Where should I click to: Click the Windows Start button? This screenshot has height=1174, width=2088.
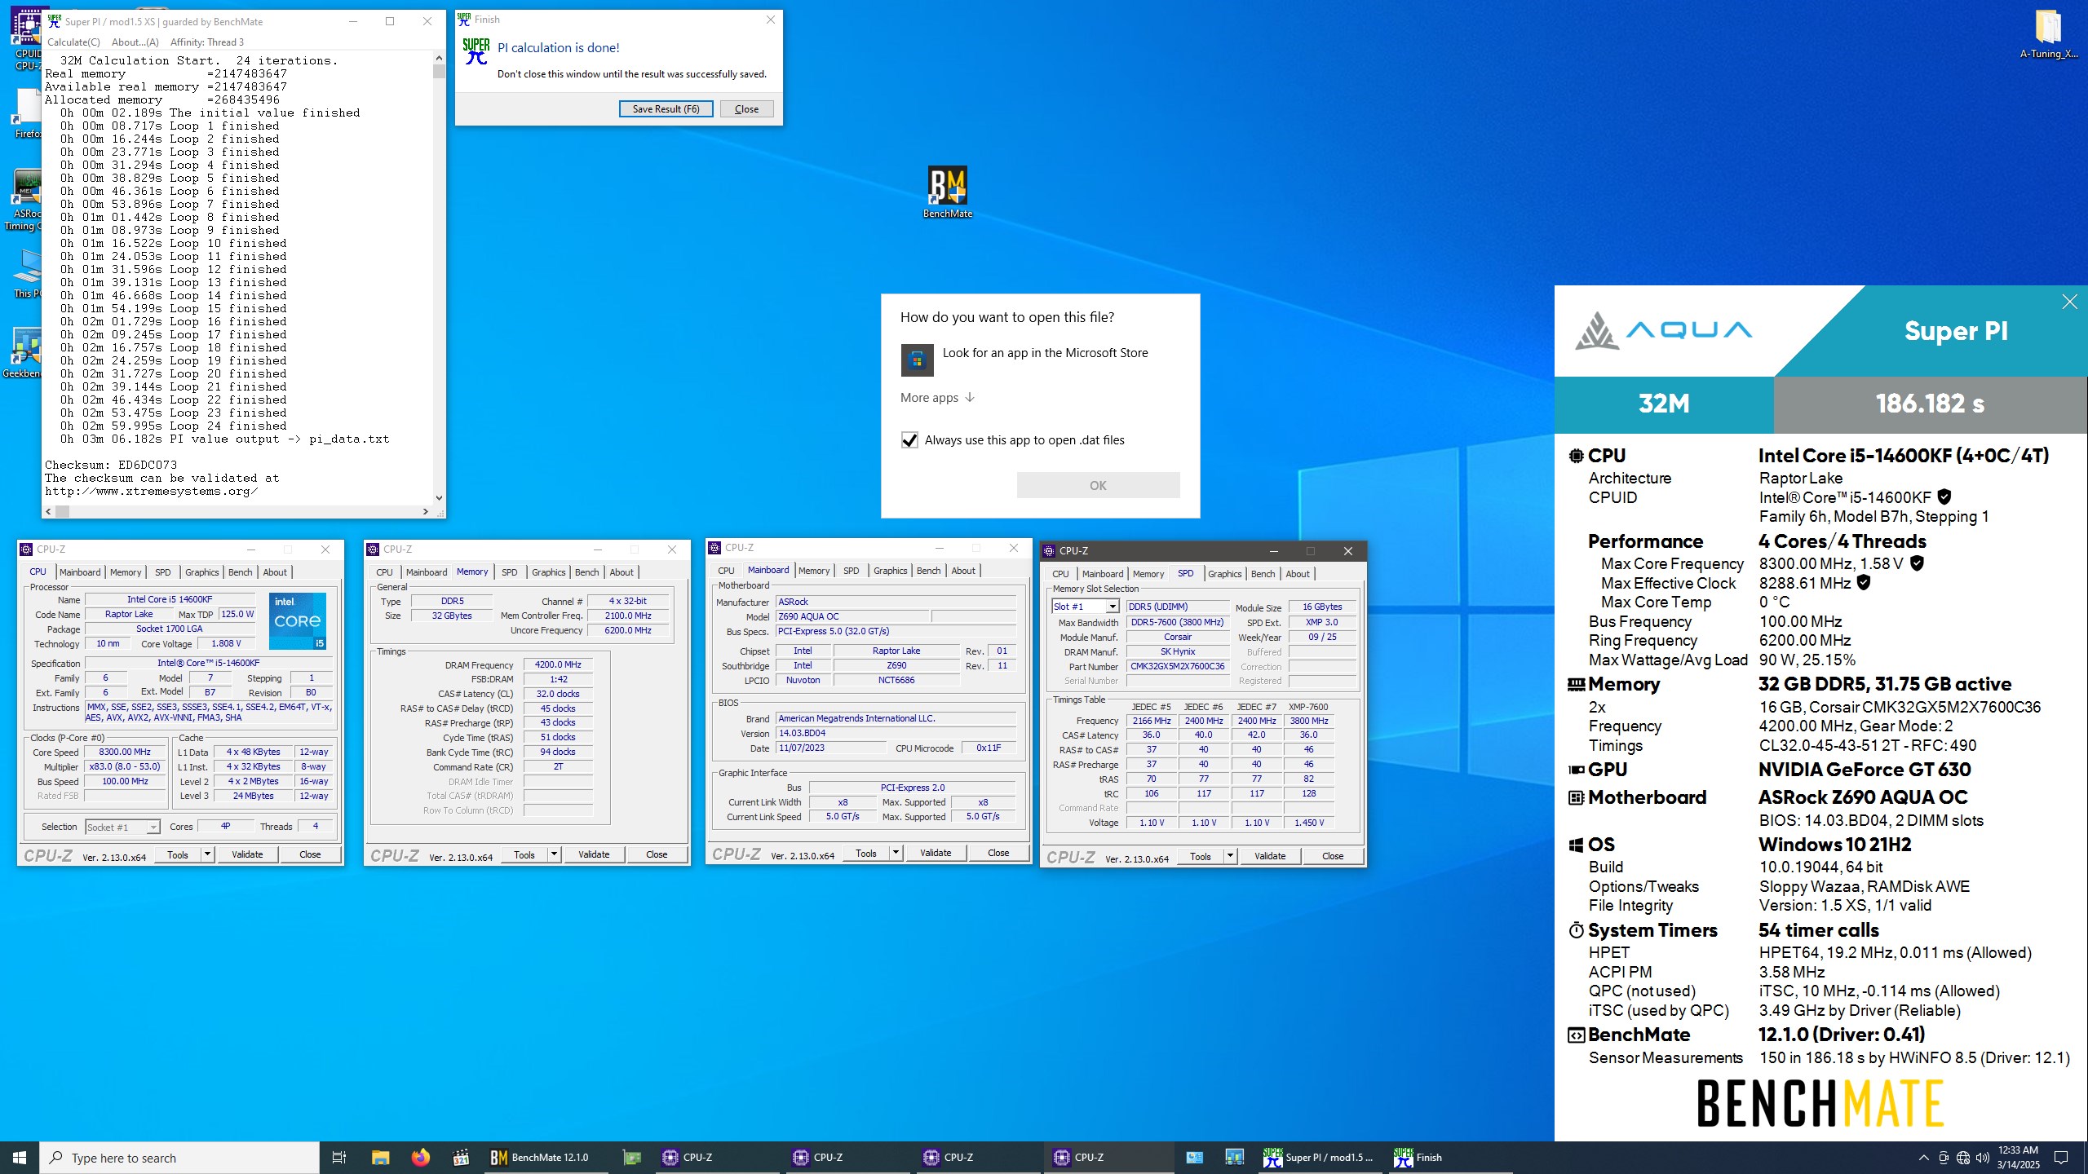pyautogui.click(x=20, y=1157)
